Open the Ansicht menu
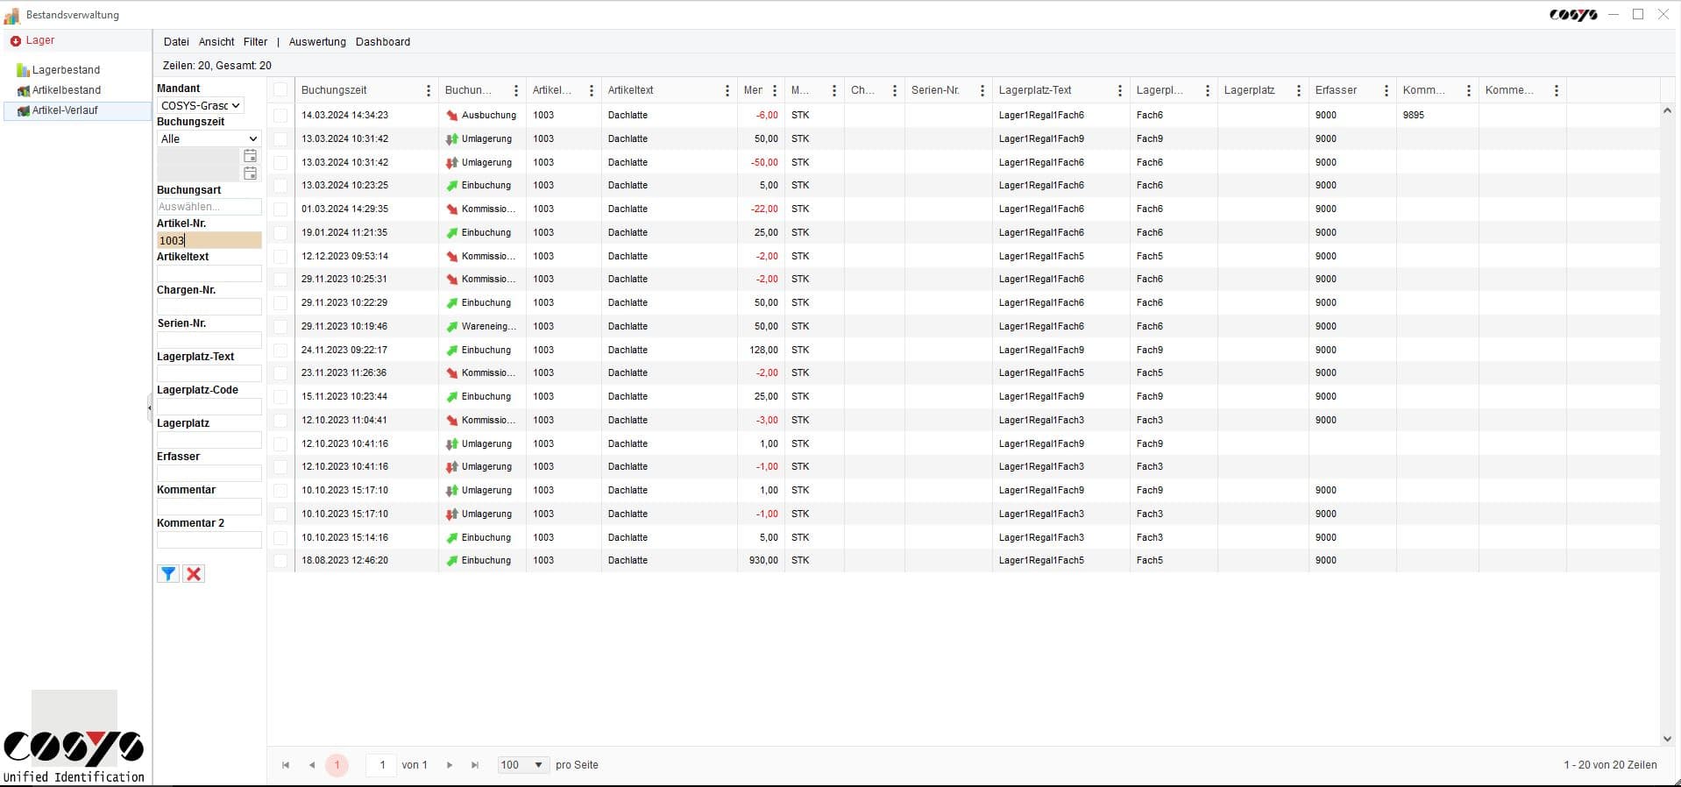The width and height of the screenshot is (1681, 787). (x=216, y=42)
